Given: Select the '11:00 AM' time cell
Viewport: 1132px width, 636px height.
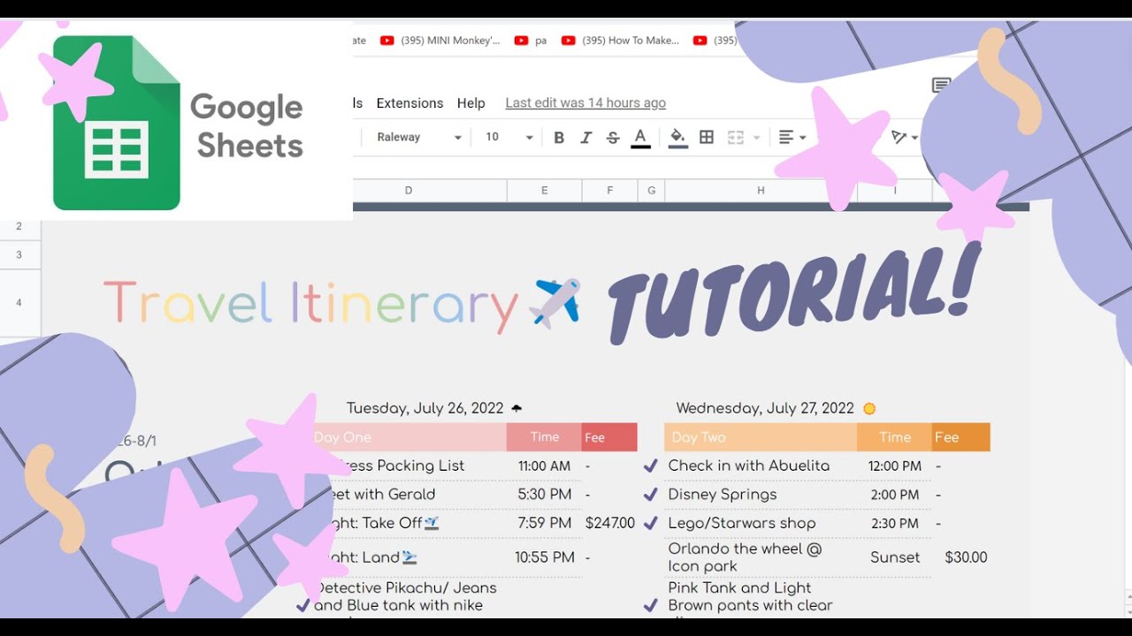Looking at the screenshot, I should pos(544,466).
